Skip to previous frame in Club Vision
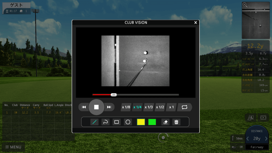Image resolution: width=272 pixels, height=153 pixels. pos(84,107)
